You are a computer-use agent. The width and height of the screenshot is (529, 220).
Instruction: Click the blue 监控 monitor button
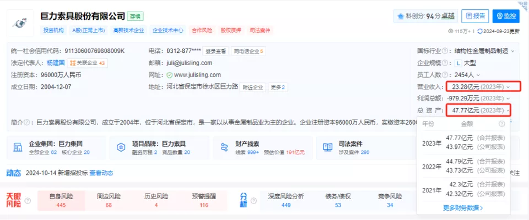click(506, 16)
